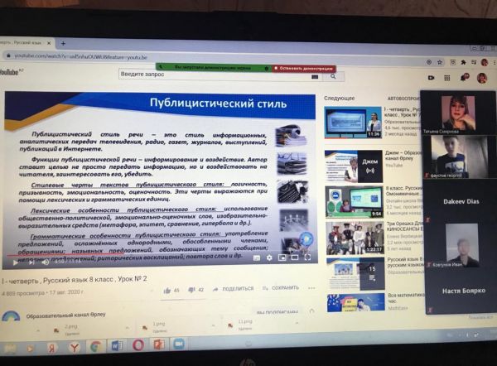Click 'Поделиться' share button
The image size is (497, 366).
[234, 289]
